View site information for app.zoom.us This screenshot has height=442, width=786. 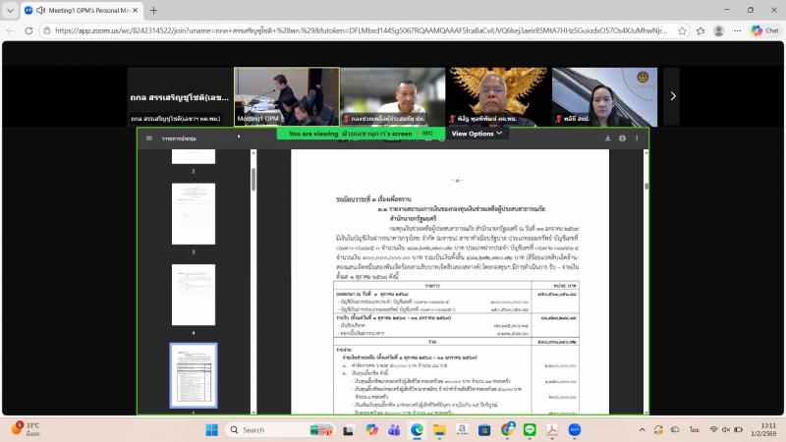46,30
